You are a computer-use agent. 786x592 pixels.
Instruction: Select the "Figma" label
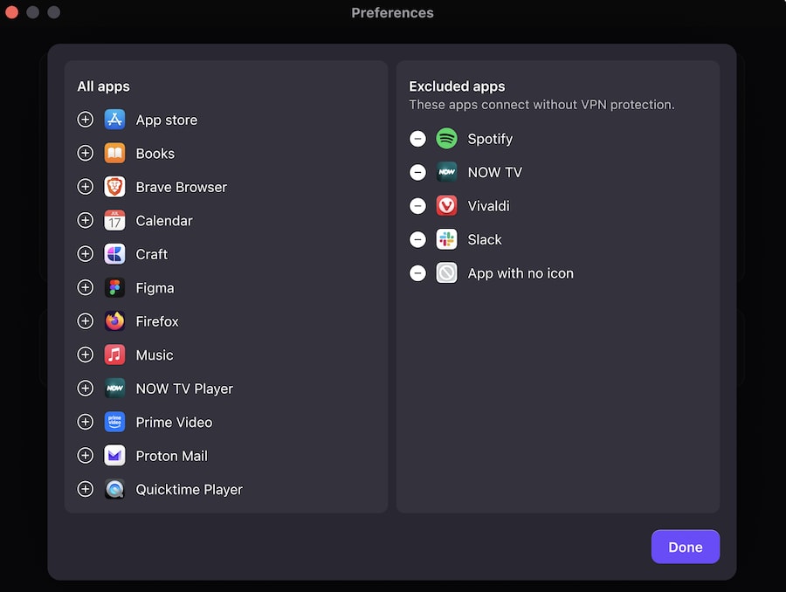coord(155,288)
